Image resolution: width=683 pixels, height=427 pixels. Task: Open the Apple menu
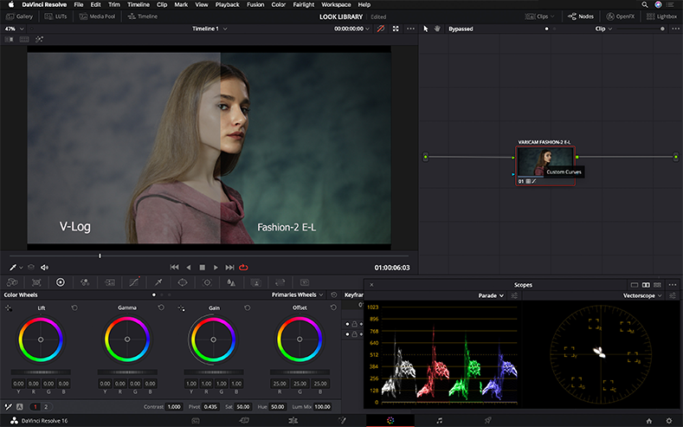(11, 4)
